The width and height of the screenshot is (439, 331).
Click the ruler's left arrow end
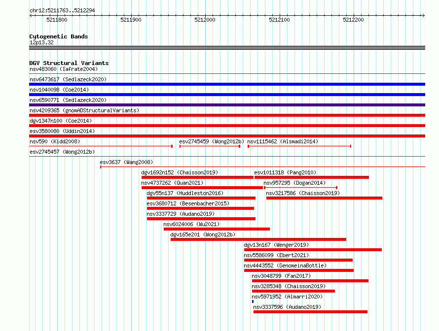31,15
